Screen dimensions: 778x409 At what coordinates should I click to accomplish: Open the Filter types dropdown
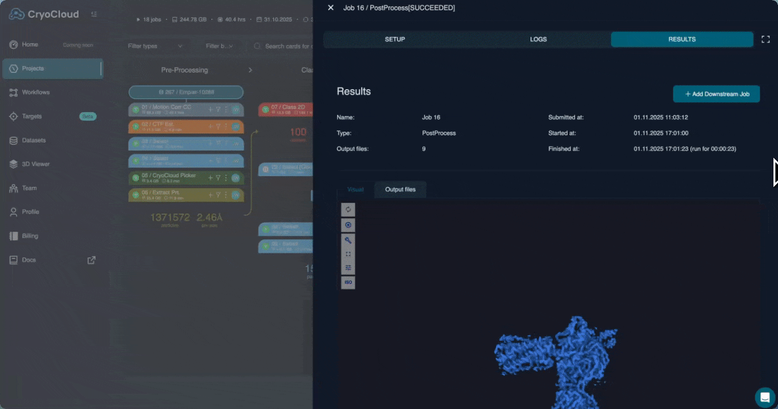pyautogui.click(x=155, y=46)
